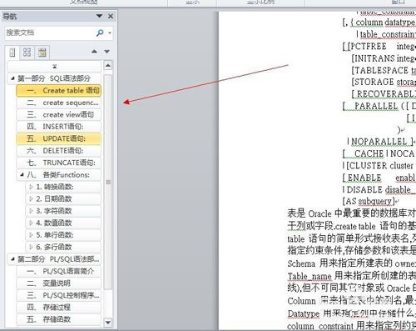
Task: Collapse the 第一部分 SQL语法部分 heading
Action: pyautogui.click(x=12, y=78)
